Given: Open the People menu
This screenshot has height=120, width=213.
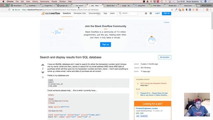Looking at the screenshot, I should (54, 1).
